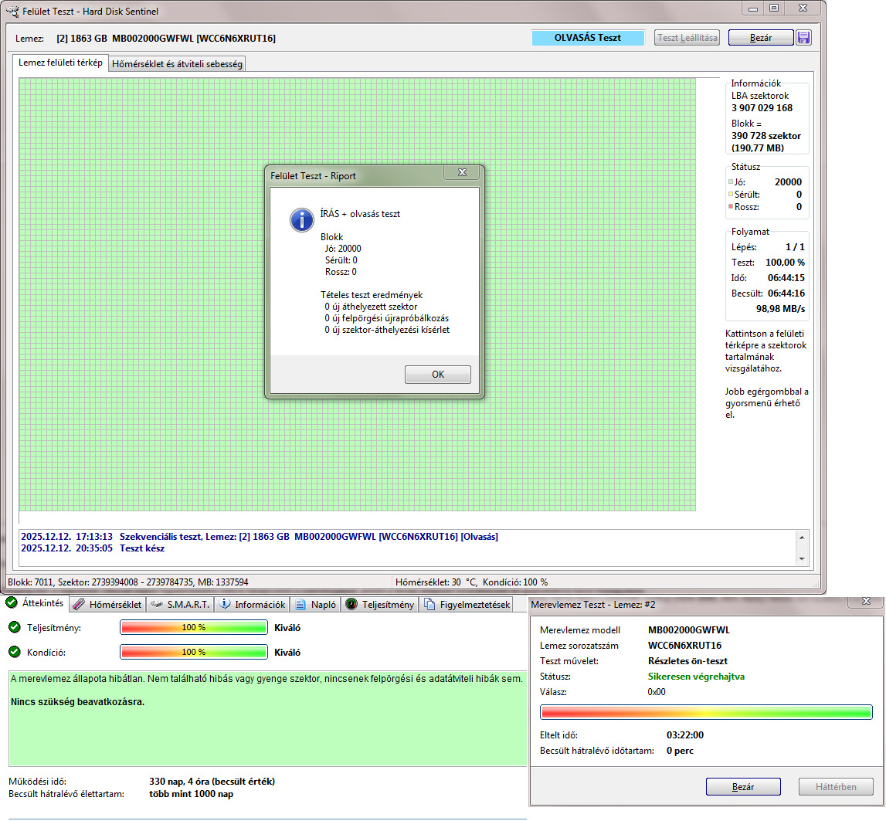
Task: Click the save report floppy disk icon
Action: pos(803,38)
